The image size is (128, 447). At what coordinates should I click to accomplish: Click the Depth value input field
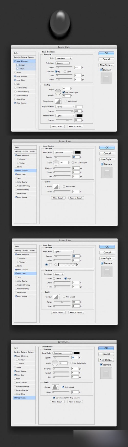[78, 67]
